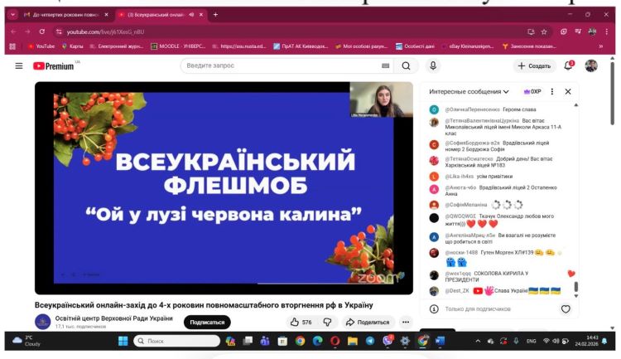Open Microsoft Edge from taskbar
The height and width of the screenshot is (359, 621).
pyautogui.click(x=317, y=341)
